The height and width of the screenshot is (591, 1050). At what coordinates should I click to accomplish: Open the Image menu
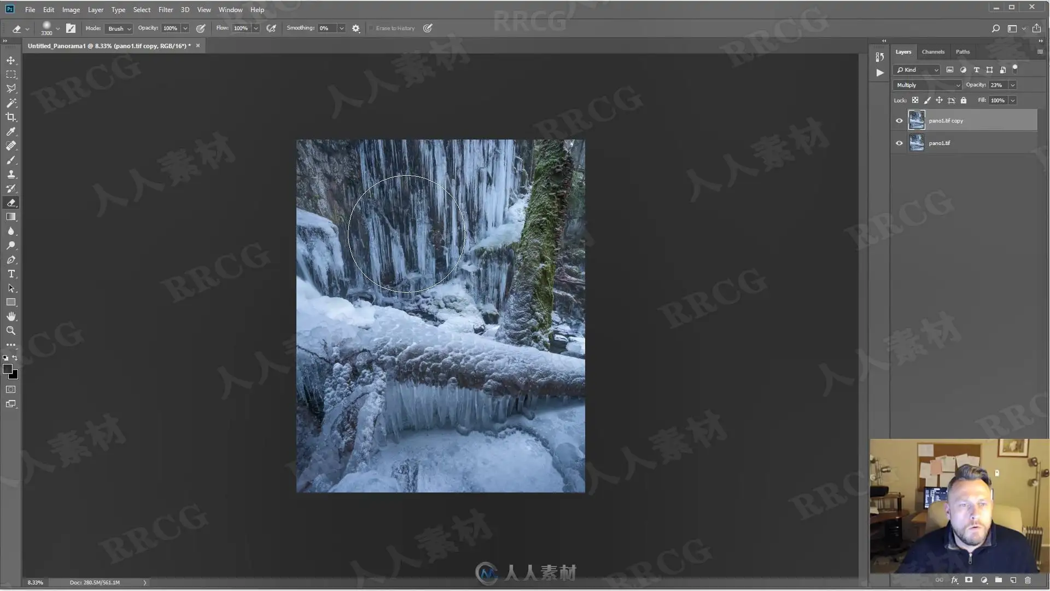click(71, 10)
